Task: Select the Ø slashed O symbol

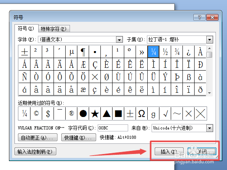Action: (x=107, y=77)
